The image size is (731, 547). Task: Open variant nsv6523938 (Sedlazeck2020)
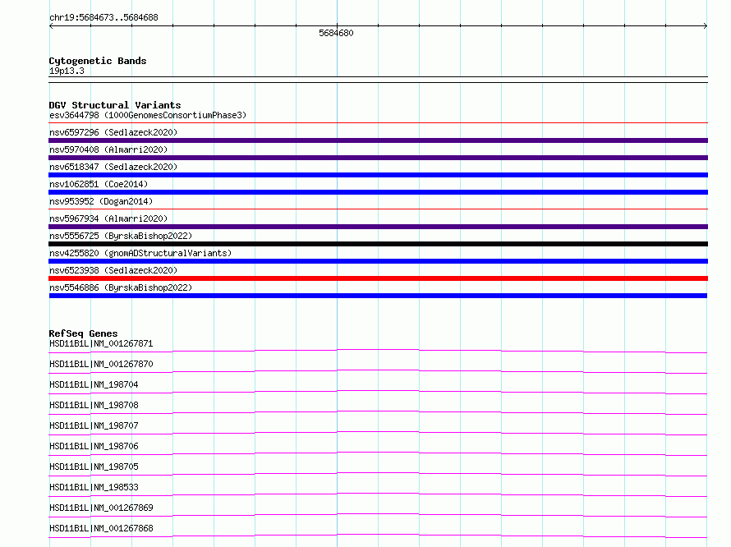(113, 270)
